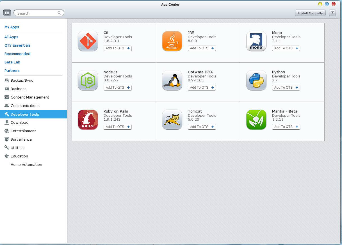
Task: Add Git to QTS
Action: pos(118,48)
